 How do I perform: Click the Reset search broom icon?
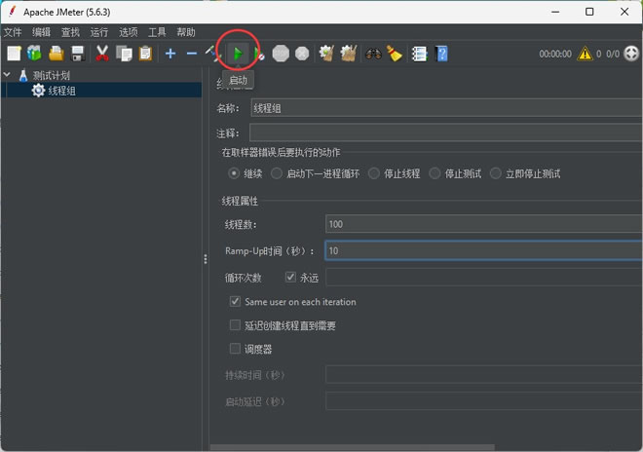click(x=395, y=54)
